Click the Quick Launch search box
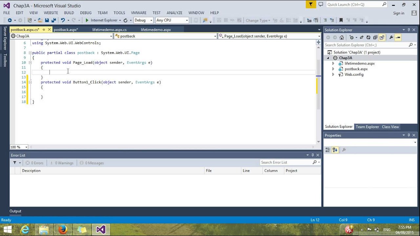Image resolution: width=420 pixels, height=236 pixels. [x=357, y=5]
